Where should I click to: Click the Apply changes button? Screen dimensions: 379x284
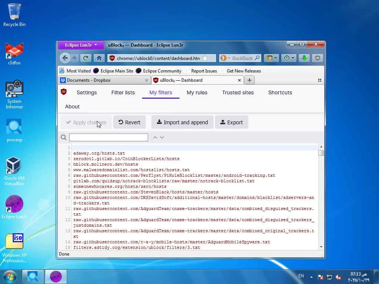86,122
